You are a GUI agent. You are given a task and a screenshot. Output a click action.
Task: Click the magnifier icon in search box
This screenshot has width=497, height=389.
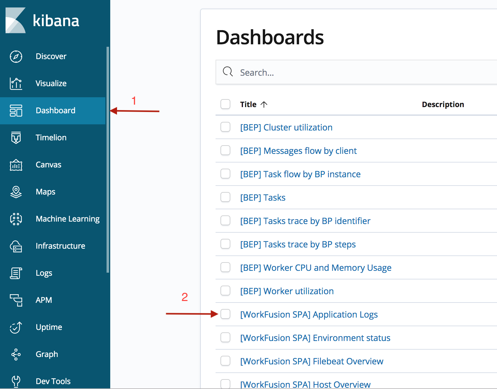click(x=228, y=72)
